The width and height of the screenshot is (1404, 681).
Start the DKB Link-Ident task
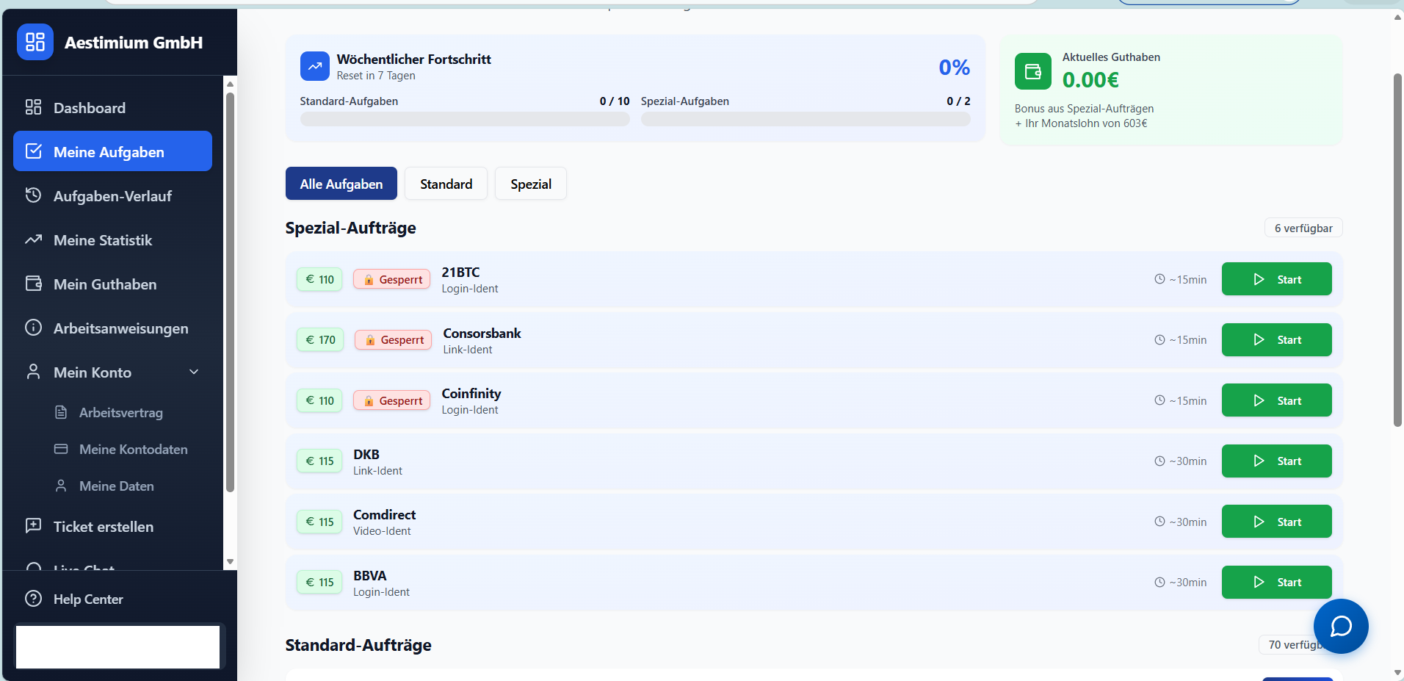tap(1276, 461)
